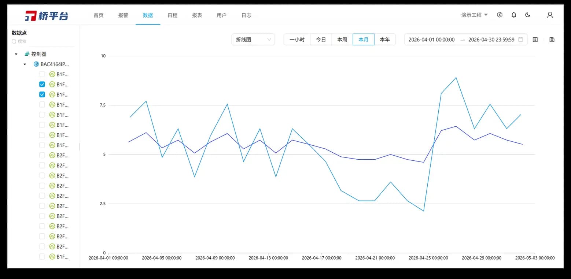Open the notification bell
The height and width of the screenshot is (279, 571).
pos(514,15)
